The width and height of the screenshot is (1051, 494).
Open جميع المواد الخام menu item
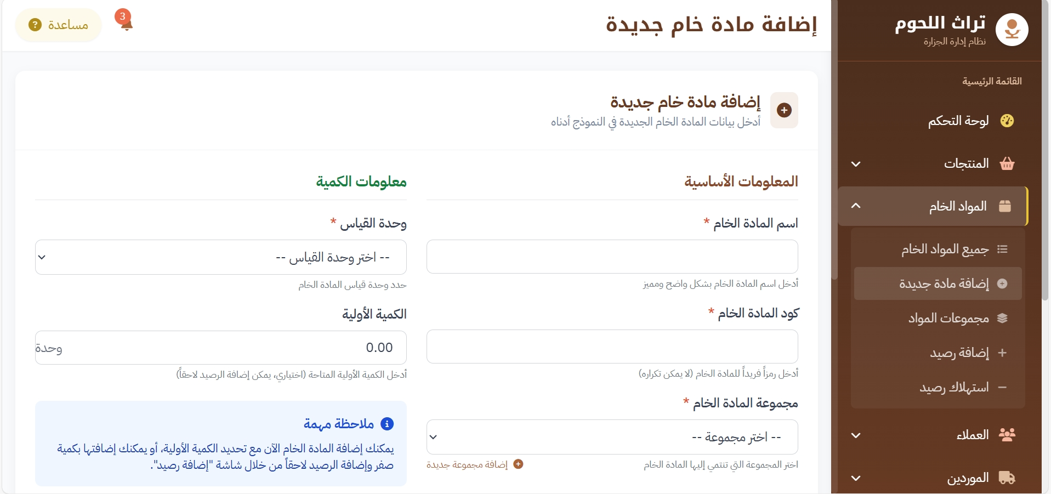tap(945, 249)
